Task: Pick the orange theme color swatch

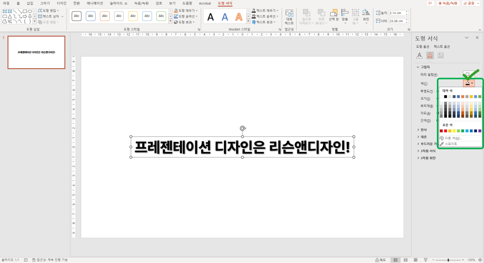Action: [462, 97]
